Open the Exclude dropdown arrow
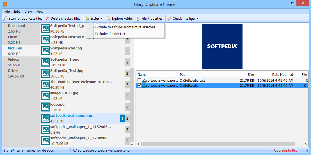Image resolution: width=311 pixels, height=155 pixels. [102, 19]
